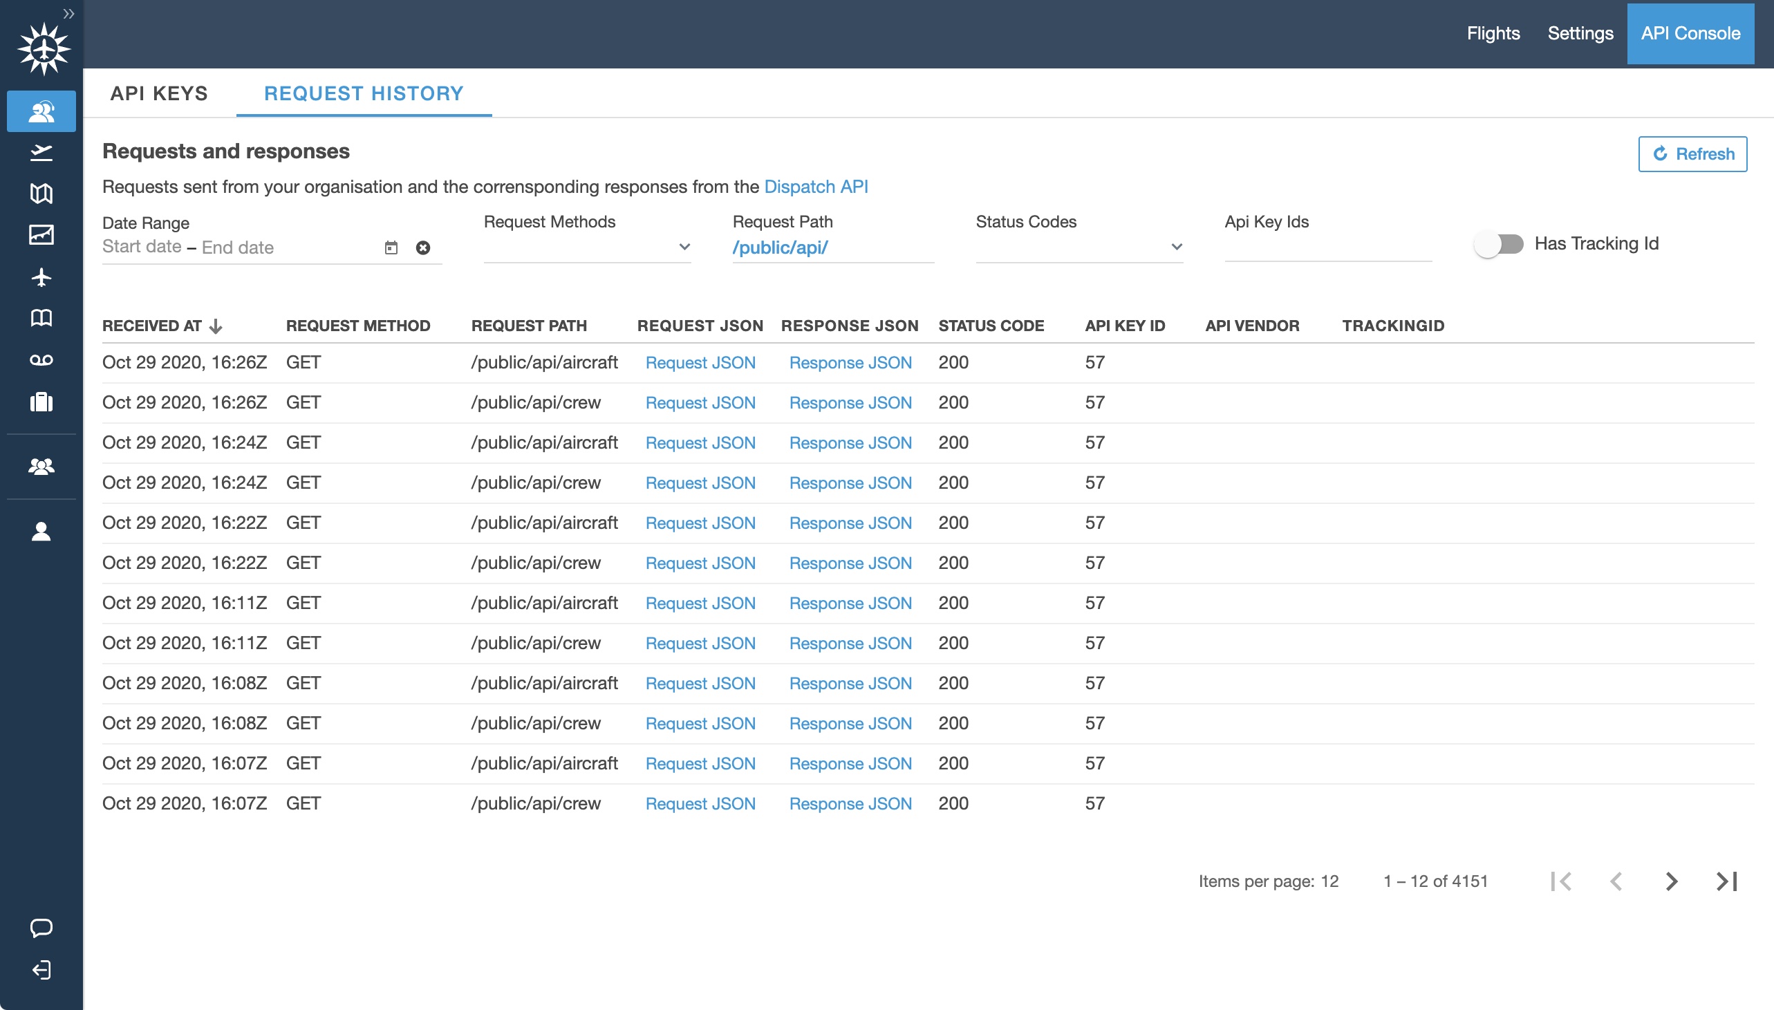Image resolution: width=1774 pixels, height=1010 pixels.
Task: Go to next page of results
Action: (1671, 881)
